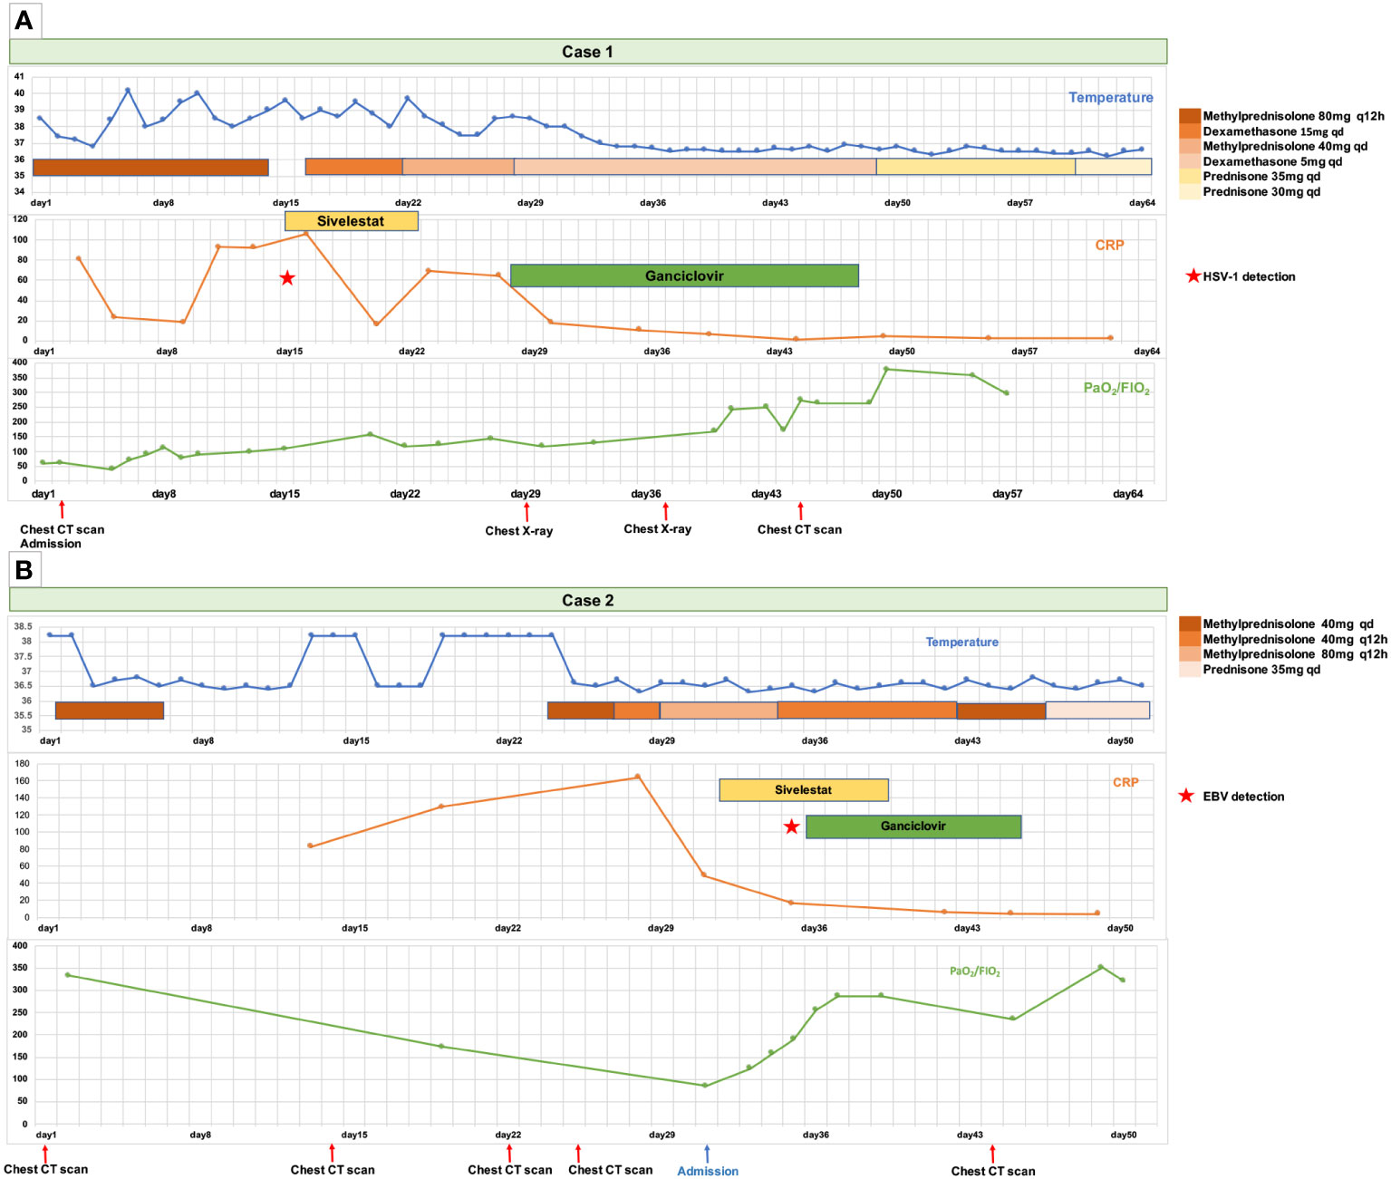Image resolution: width=1391 pixels, height=1179 pixels.
Task: Click Case 1 Methylprednisolone 40mg qd legend swatch
Action: point(1190,146)
